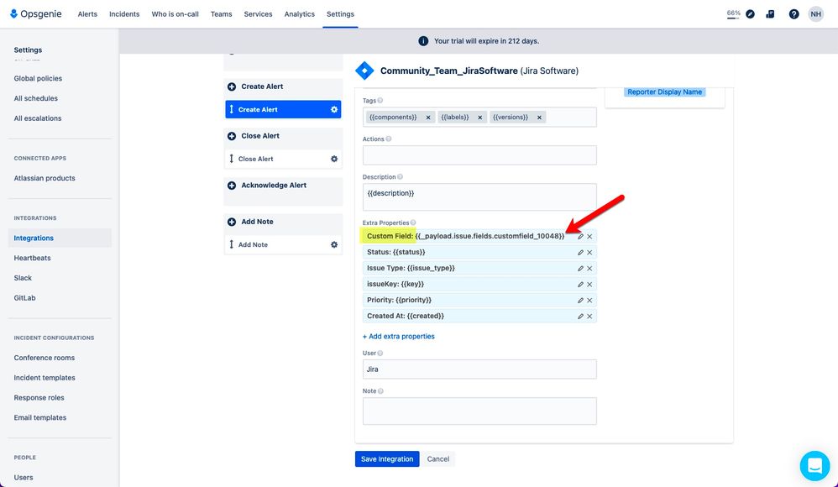Edit the Priority extra property
This screenshot has width=838, height=487.
point(580,301)
